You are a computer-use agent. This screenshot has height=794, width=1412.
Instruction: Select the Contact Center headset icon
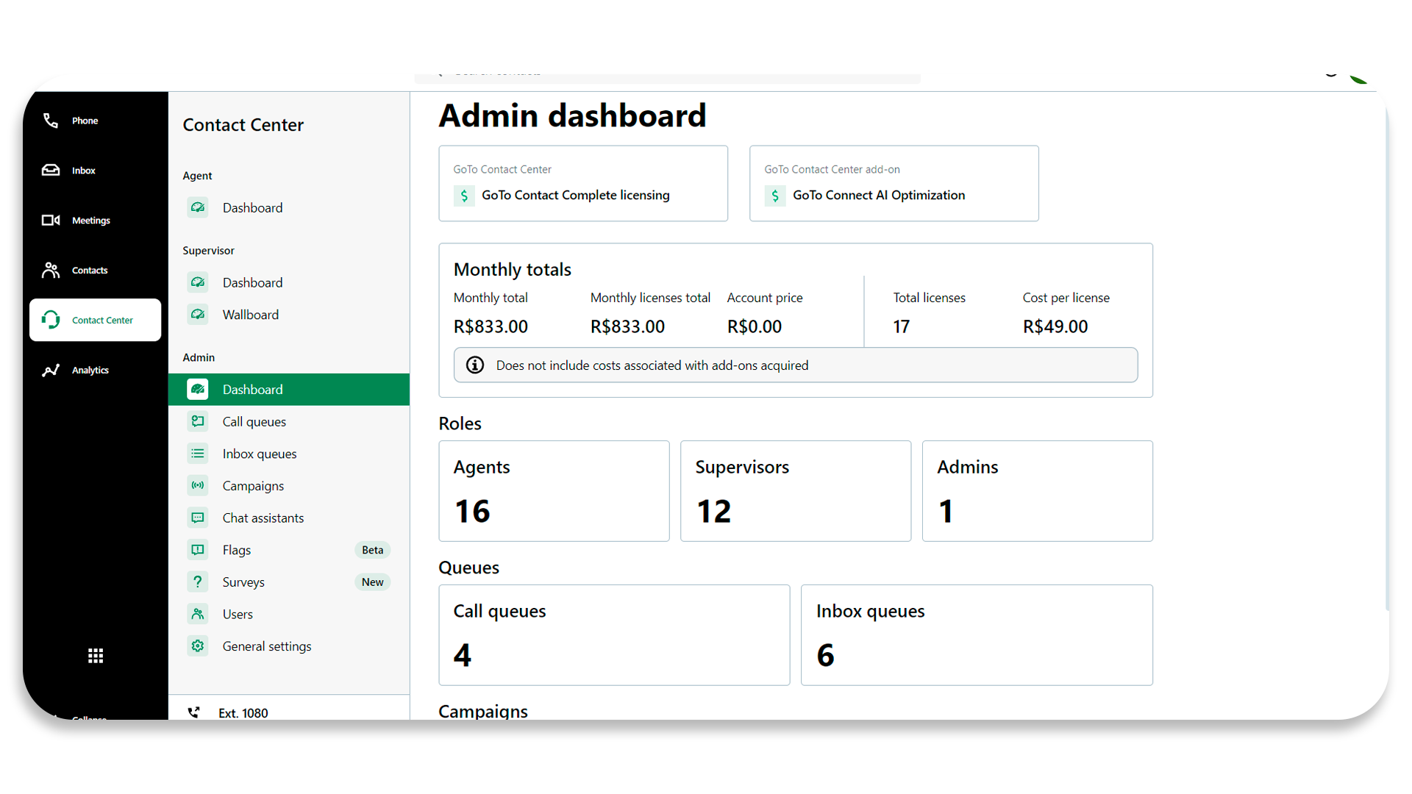[51, 320]
